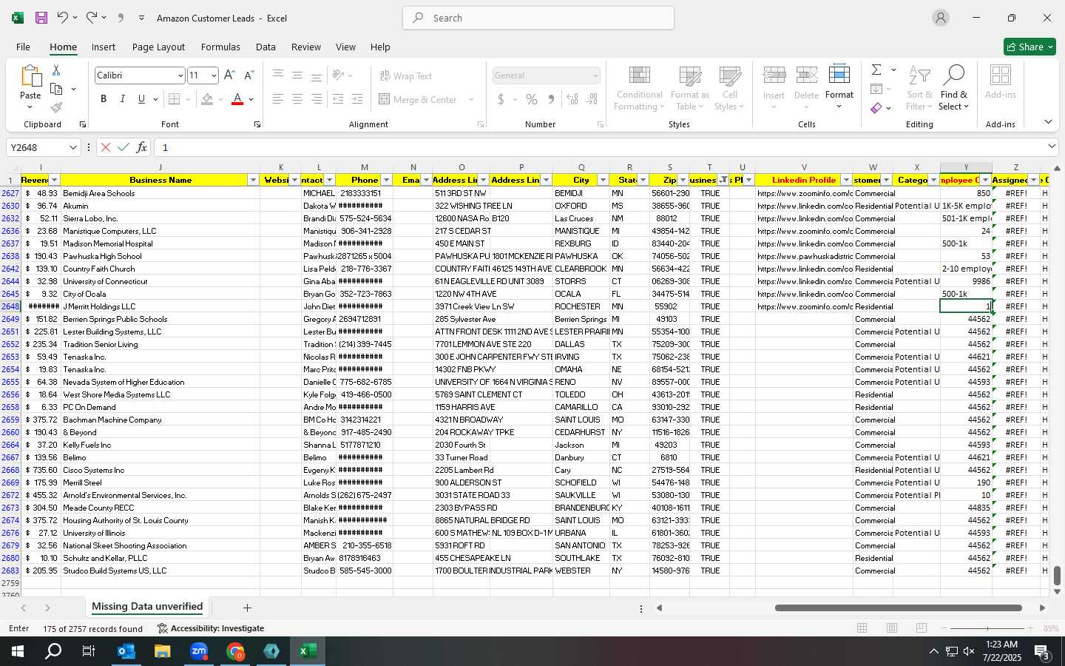Image resolution: width=1065 pixels, height=666 pixels.
Task: Click the Increase Indent icon
Action: [x=357, y=99]
